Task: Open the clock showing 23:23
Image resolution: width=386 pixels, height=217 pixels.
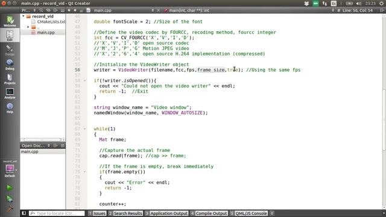Action: [370, 4]
